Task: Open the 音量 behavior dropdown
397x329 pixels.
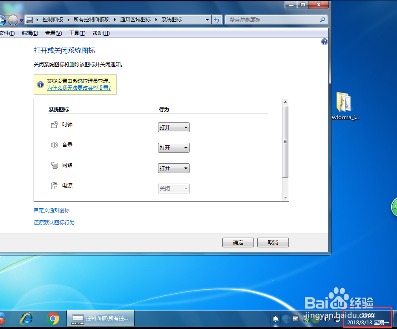Action: (174, 148)
